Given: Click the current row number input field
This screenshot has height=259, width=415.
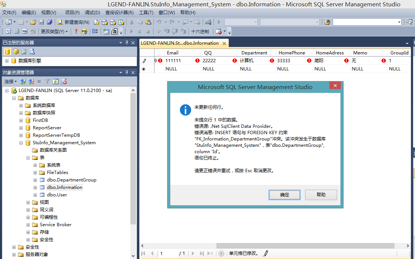Looking at the screenshot, I should pos(168,253).
